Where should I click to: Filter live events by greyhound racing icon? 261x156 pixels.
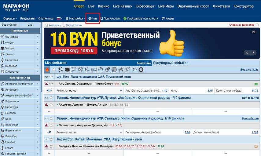click(x=134, y=70)
